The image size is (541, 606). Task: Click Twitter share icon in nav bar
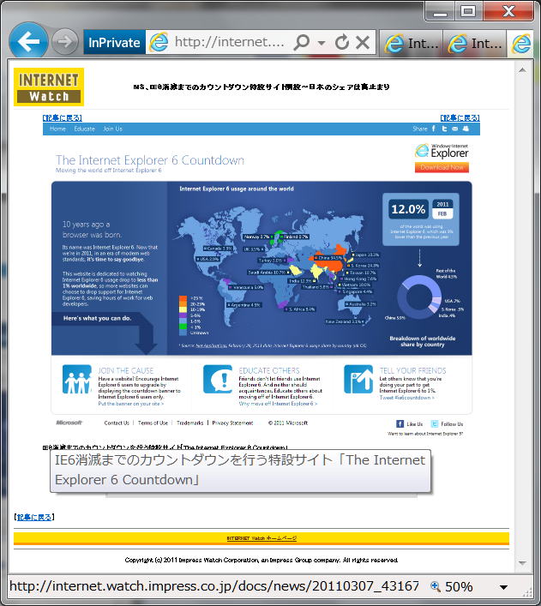tap(444, 129)
